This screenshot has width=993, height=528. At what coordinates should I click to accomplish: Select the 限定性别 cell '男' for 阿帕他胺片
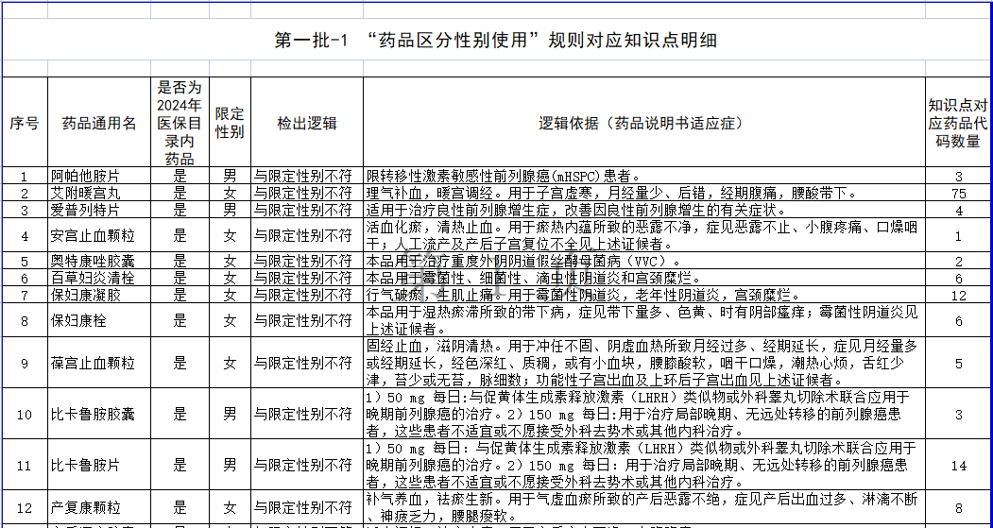[230, 176]
